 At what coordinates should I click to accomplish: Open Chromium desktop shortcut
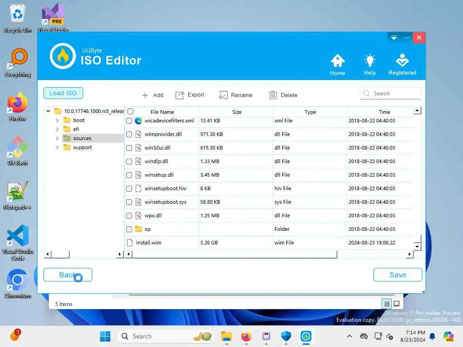[18, 284]
